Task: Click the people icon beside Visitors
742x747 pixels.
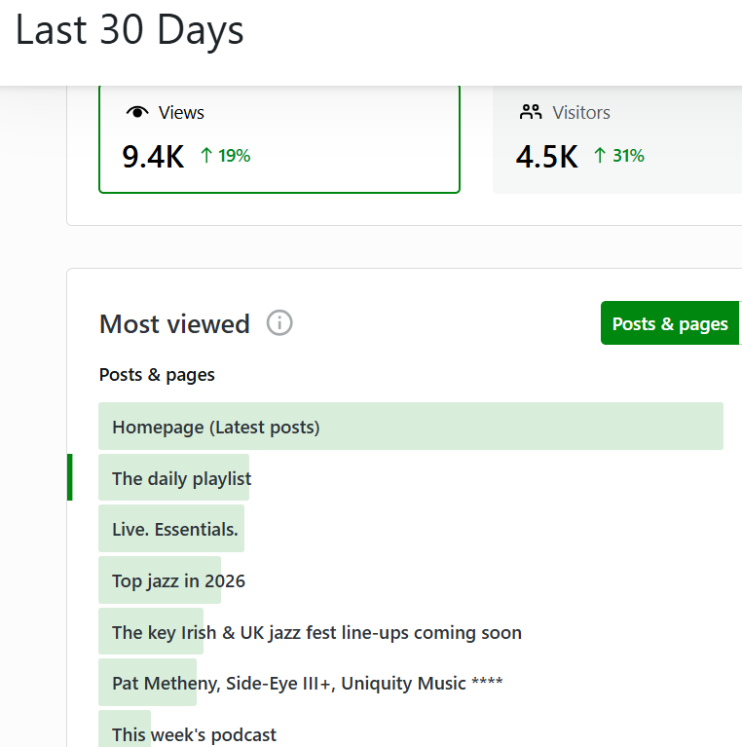Action: [531, 112]
